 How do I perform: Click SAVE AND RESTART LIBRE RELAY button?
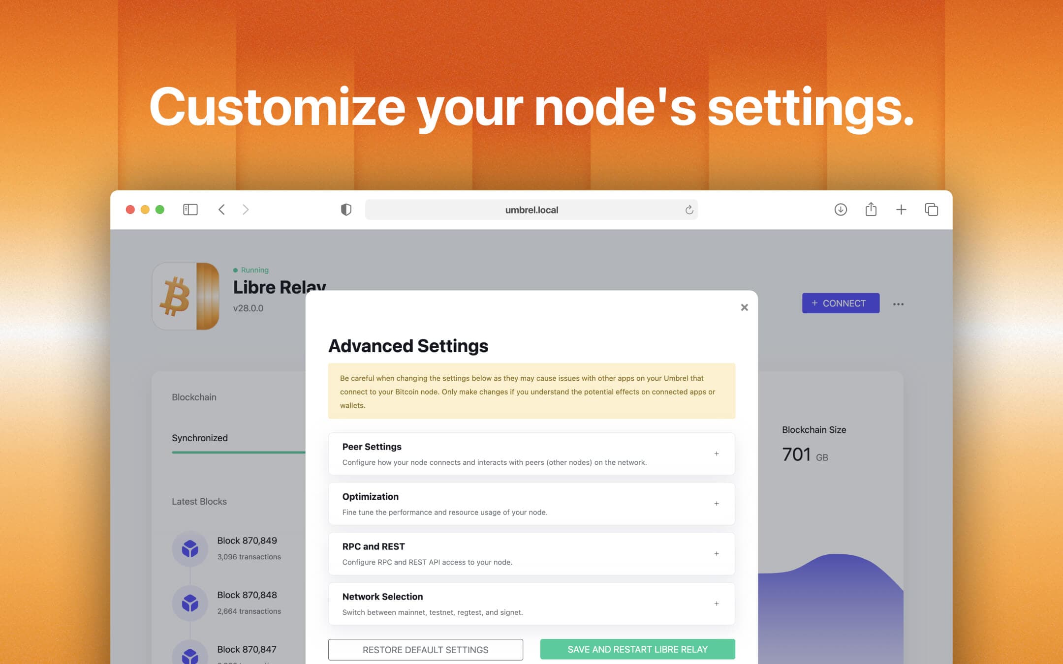pyautogui.click(x=637, y=649)
